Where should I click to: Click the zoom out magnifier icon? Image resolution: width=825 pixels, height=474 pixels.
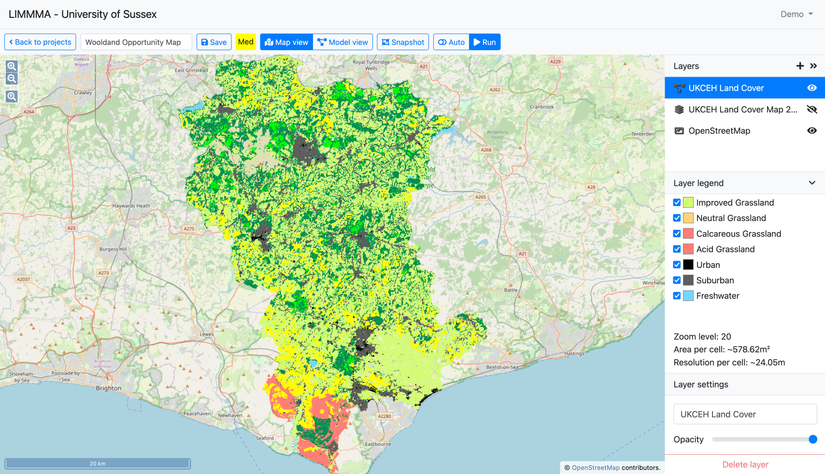tap(12, 79)
